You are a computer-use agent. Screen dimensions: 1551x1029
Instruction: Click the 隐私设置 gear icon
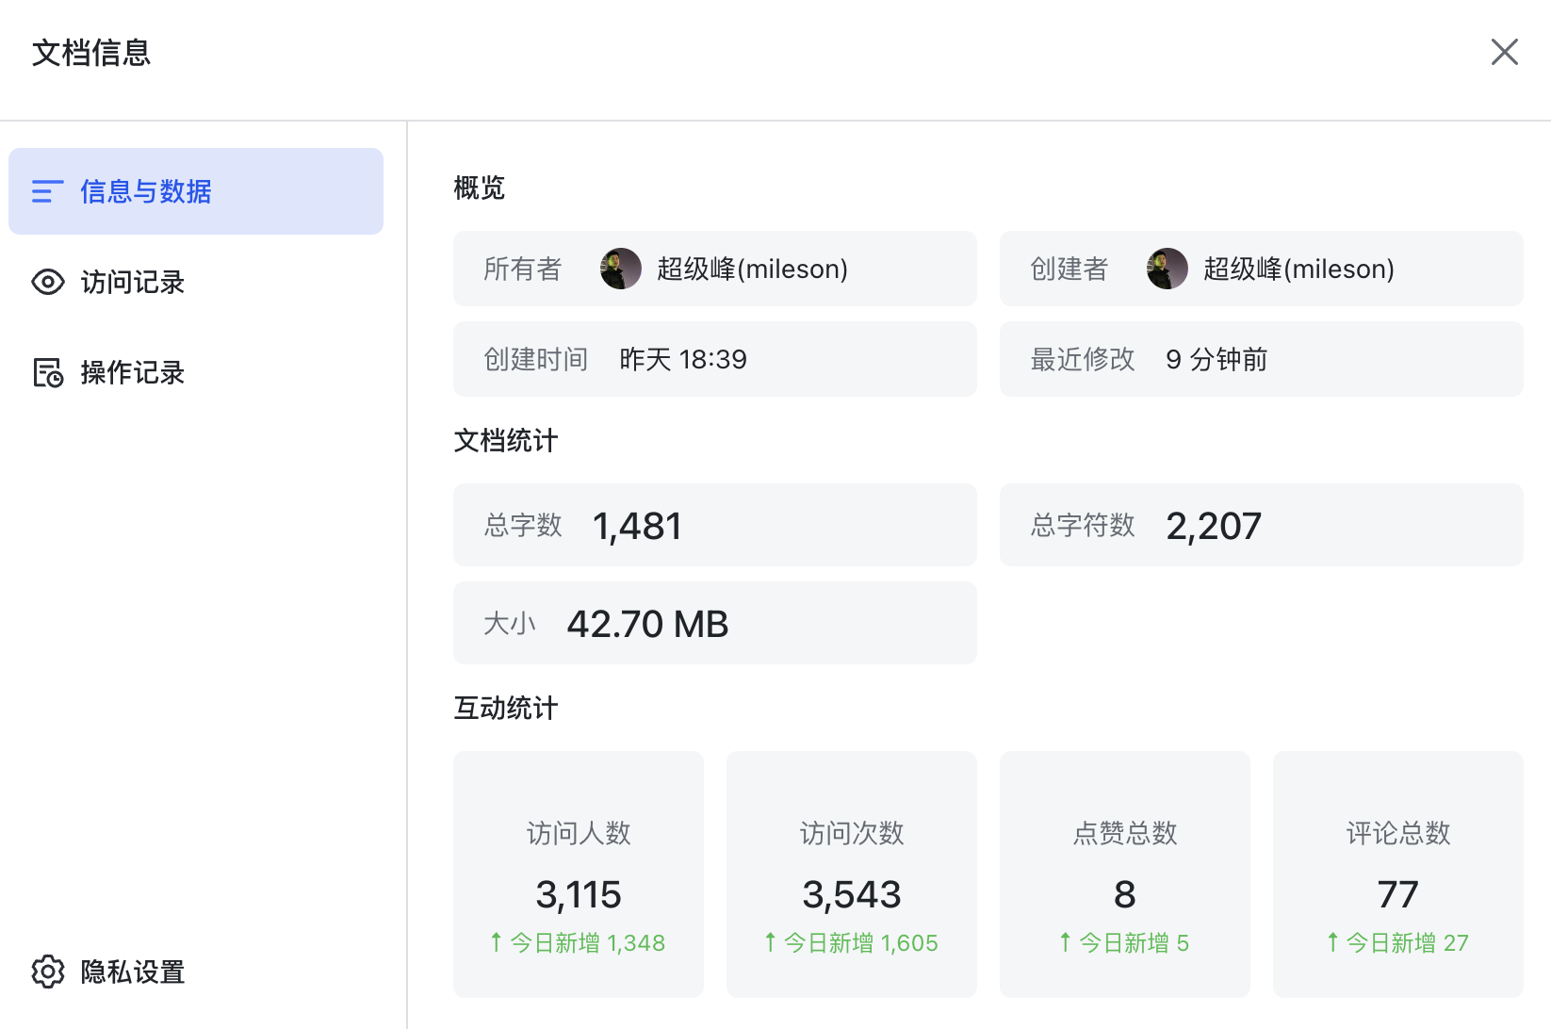tap(48, 972)
